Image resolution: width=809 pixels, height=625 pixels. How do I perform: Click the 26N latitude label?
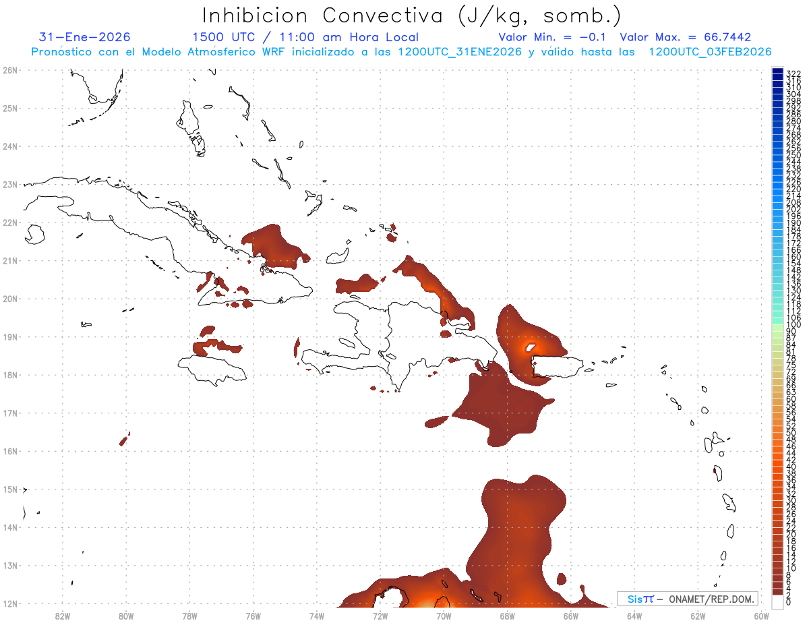[x=10, y=70]
